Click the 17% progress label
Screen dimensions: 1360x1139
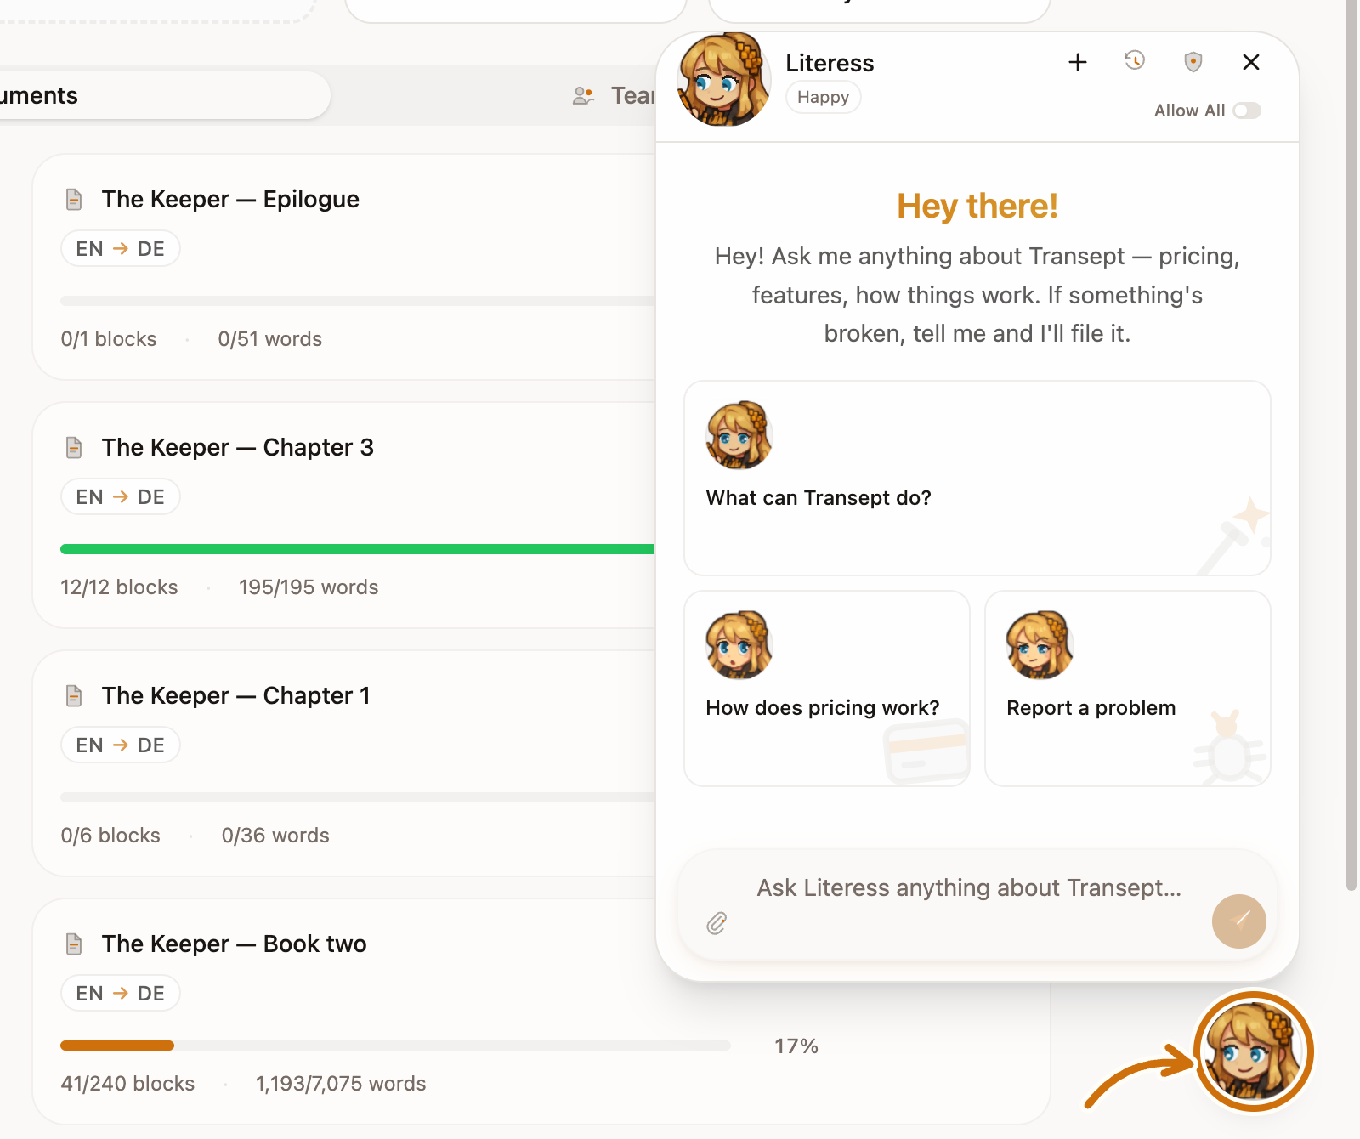(x=796, y=1045)
